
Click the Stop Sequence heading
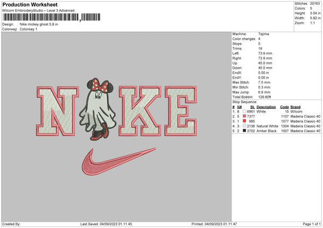(x=245, y=102)
